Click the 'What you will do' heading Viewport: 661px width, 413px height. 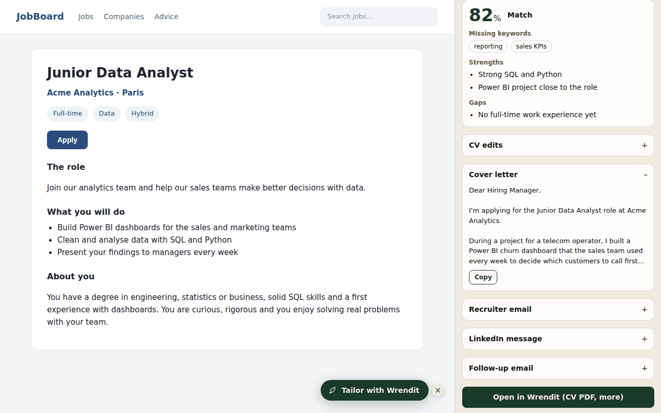86,212
